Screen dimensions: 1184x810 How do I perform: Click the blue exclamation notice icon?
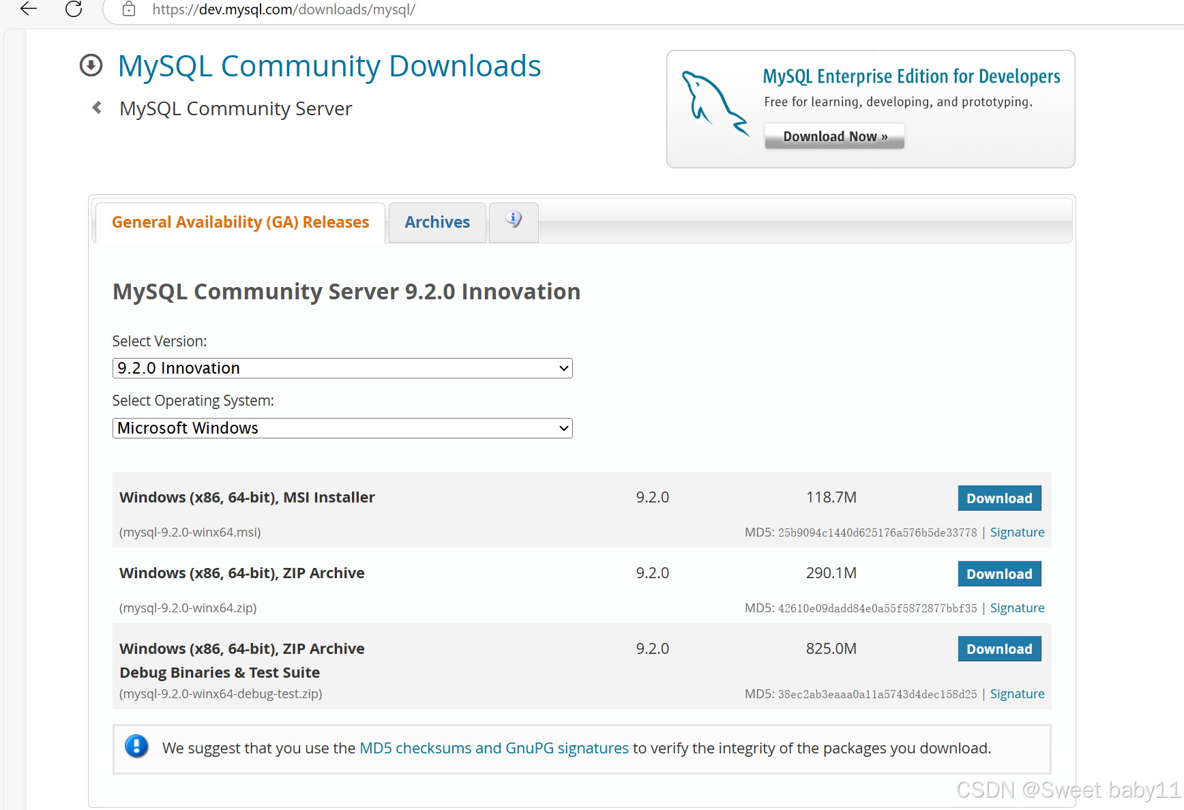coord(136,747)
